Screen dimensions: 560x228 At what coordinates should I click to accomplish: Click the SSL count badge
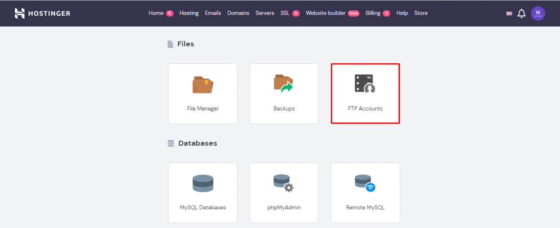tap(296, 14)
